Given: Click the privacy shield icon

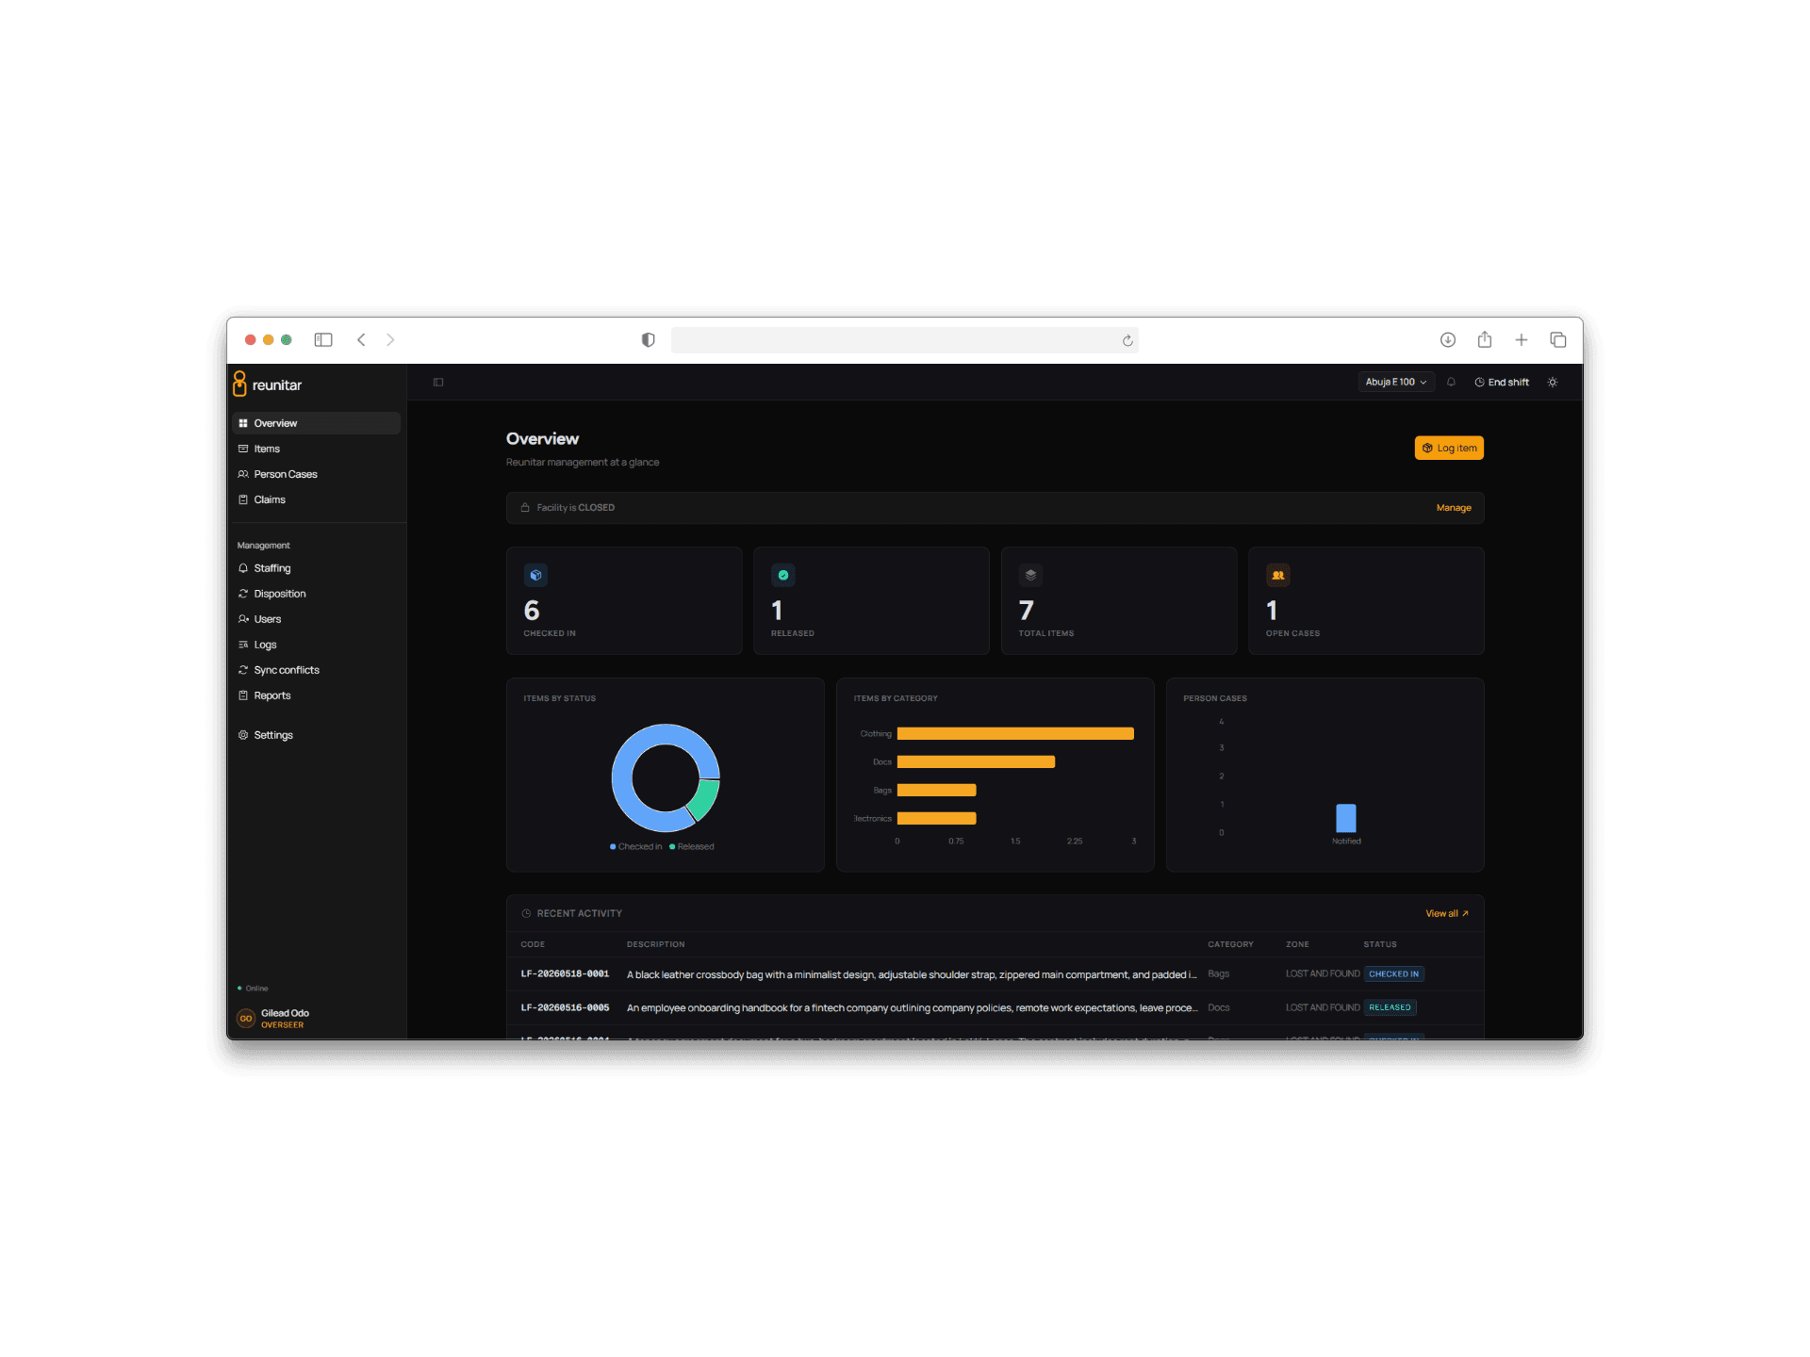Looking at the screenshot, I should [649, 339].
